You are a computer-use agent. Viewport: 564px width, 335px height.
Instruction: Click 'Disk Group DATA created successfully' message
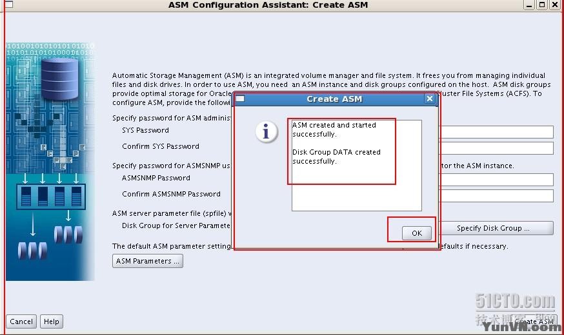click(x=336, y=157)
